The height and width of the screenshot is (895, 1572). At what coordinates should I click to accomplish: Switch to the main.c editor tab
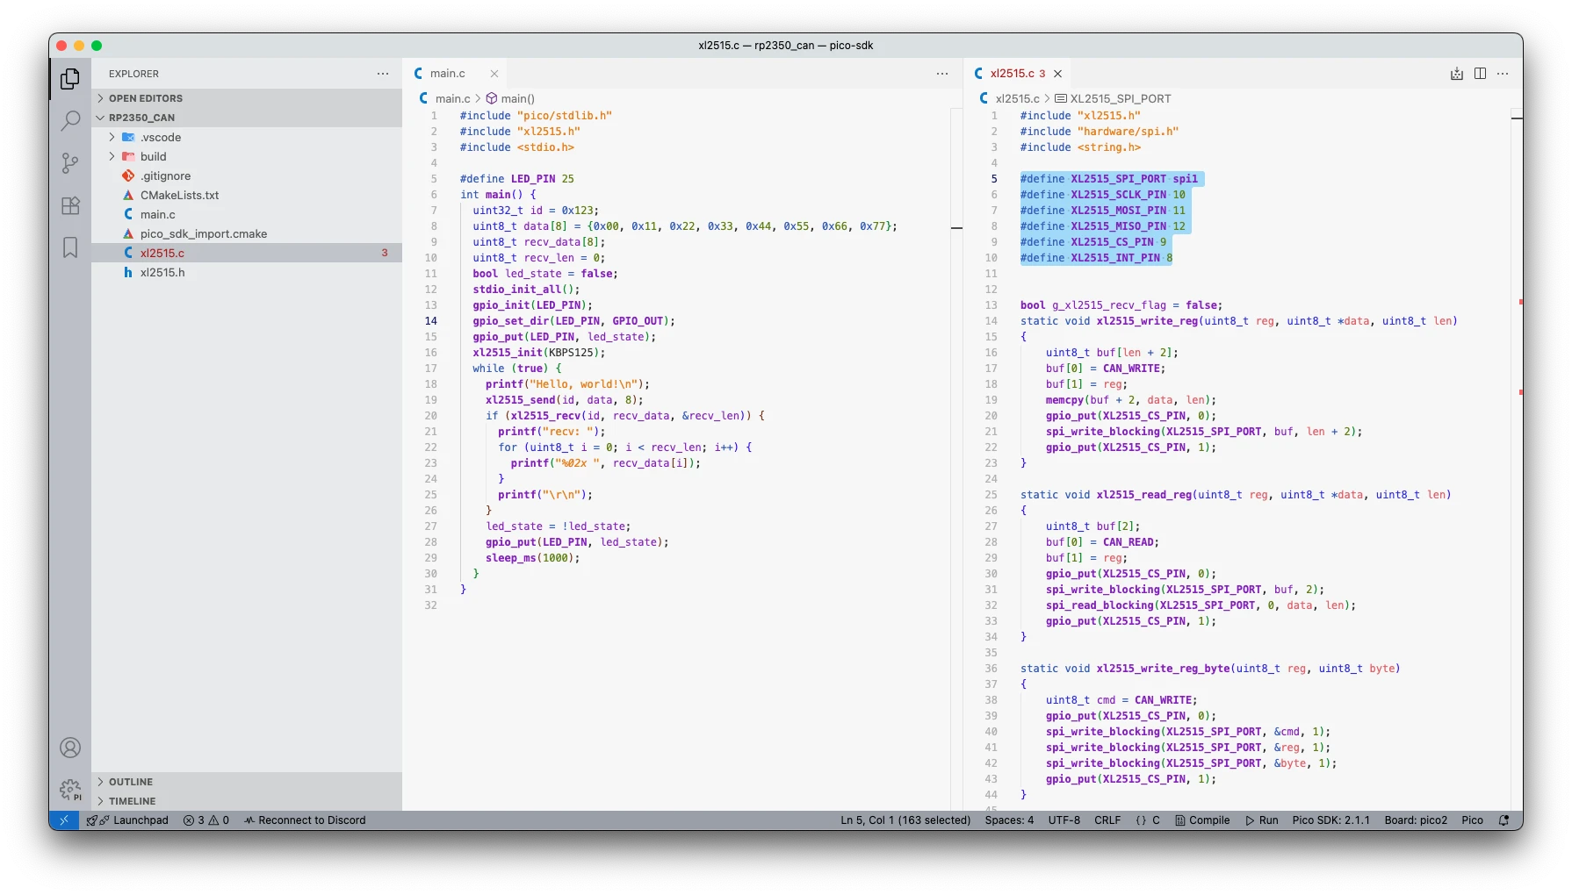coord(447,74)
